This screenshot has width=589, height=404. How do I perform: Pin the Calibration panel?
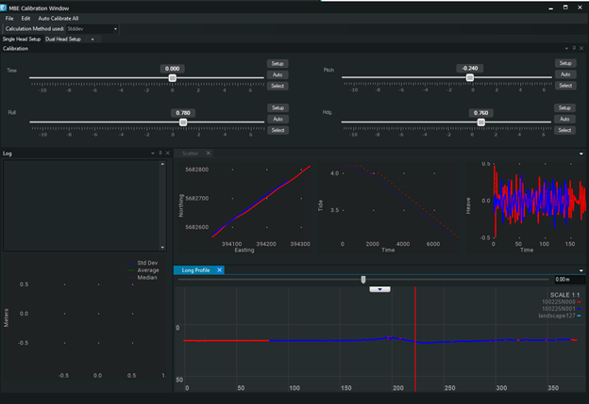click(x=574, y=48)
